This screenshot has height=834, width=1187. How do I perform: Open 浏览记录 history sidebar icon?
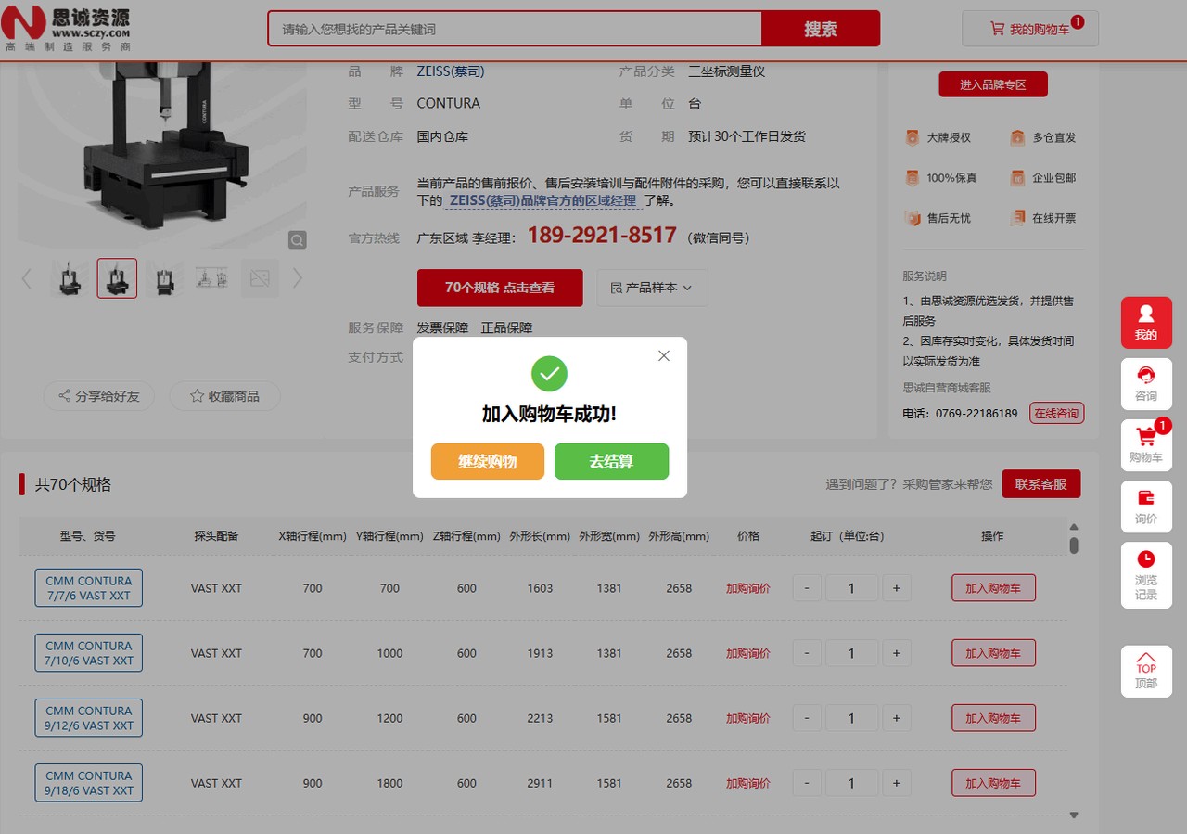click(x=1146, y=575)
